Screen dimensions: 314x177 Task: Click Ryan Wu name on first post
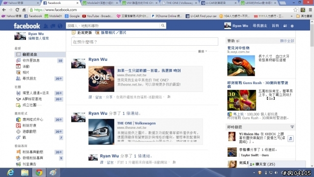click(x=98, y=59)
